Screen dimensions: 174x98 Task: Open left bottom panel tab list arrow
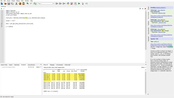click(41, 65)
